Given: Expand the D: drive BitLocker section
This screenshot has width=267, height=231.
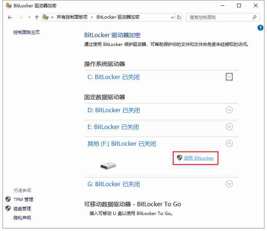Looking at the screenshot, I should click(x=229, y=110).
